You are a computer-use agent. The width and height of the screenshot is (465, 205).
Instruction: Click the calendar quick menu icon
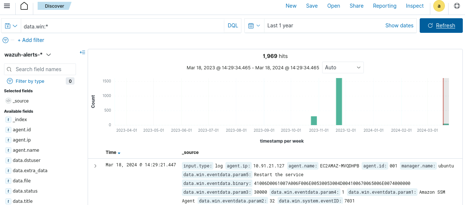pyautogui.click(x=254, y=26)
